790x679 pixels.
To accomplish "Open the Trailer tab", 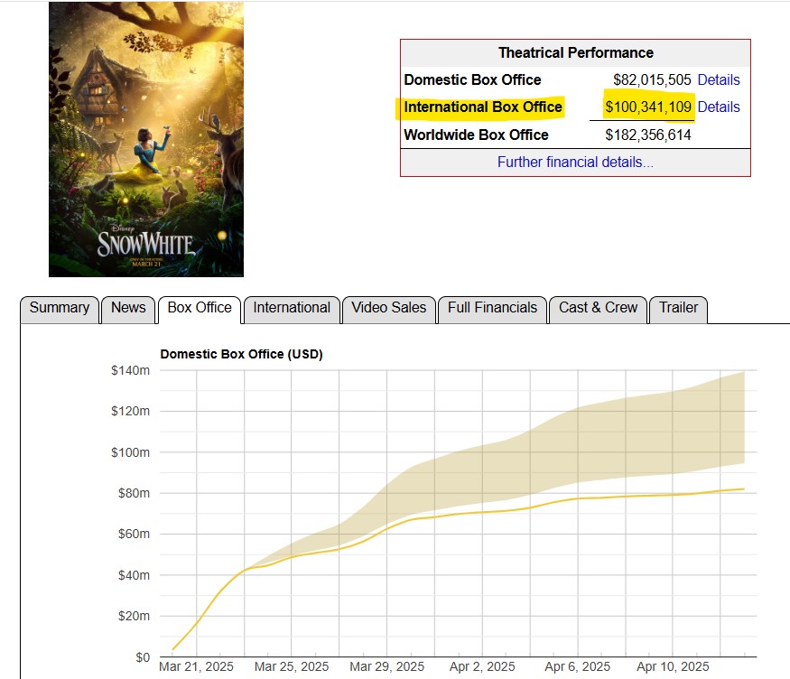I will pos(678,310).
